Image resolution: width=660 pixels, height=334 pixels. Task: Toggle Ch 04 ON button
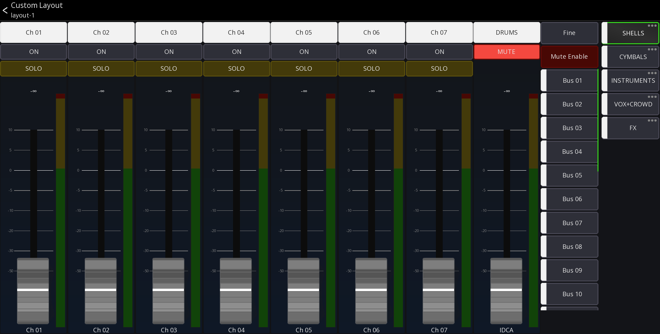pyautogui.click(x=236, y=52)
